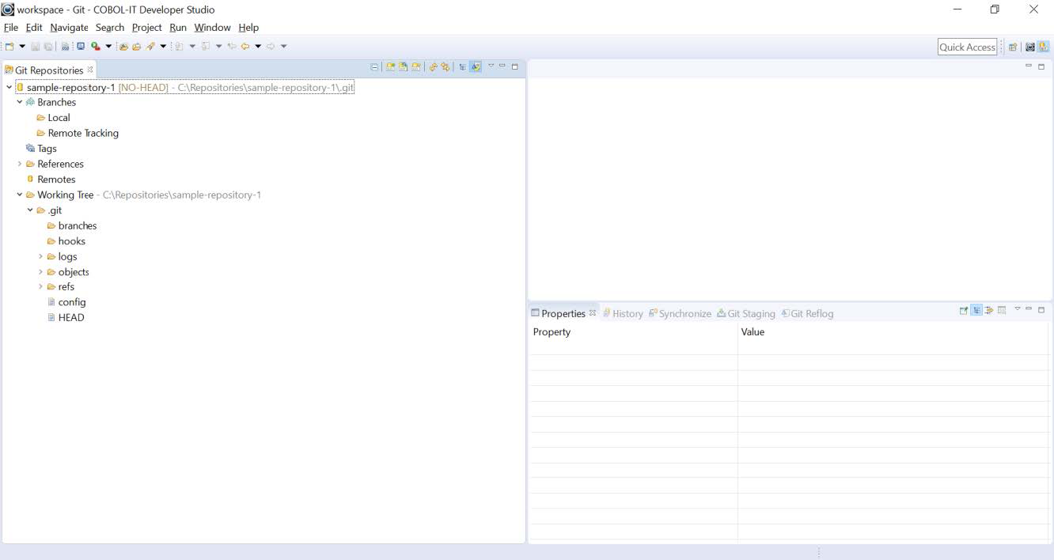Expand the logs folder in the working tree
The image size is (1054, 560).
[40, 256]
